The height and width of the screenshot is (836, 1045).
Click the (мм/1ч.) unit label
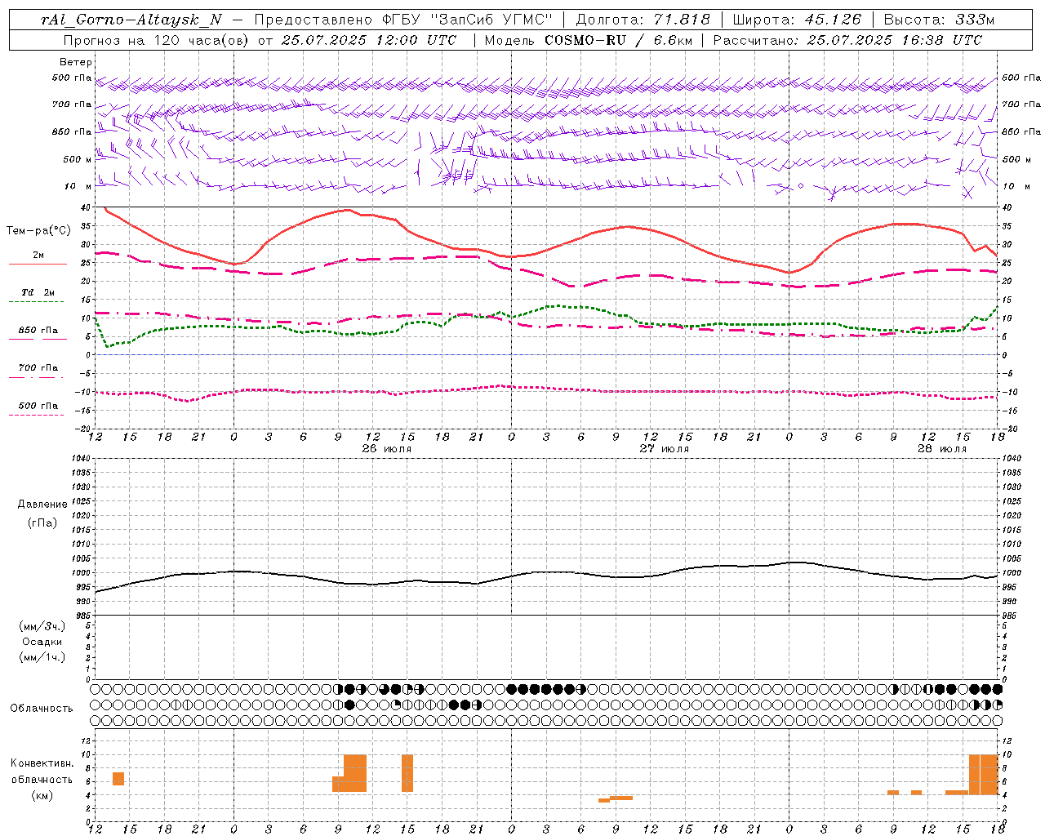pyautogui.click(x=42, y=656)
